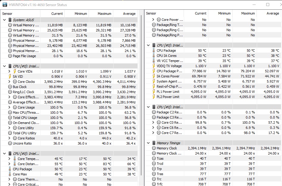Viewport: 282px width, 186px height.
Task: Click the circle icon beside Tcas timing
Action: (154, 158)
